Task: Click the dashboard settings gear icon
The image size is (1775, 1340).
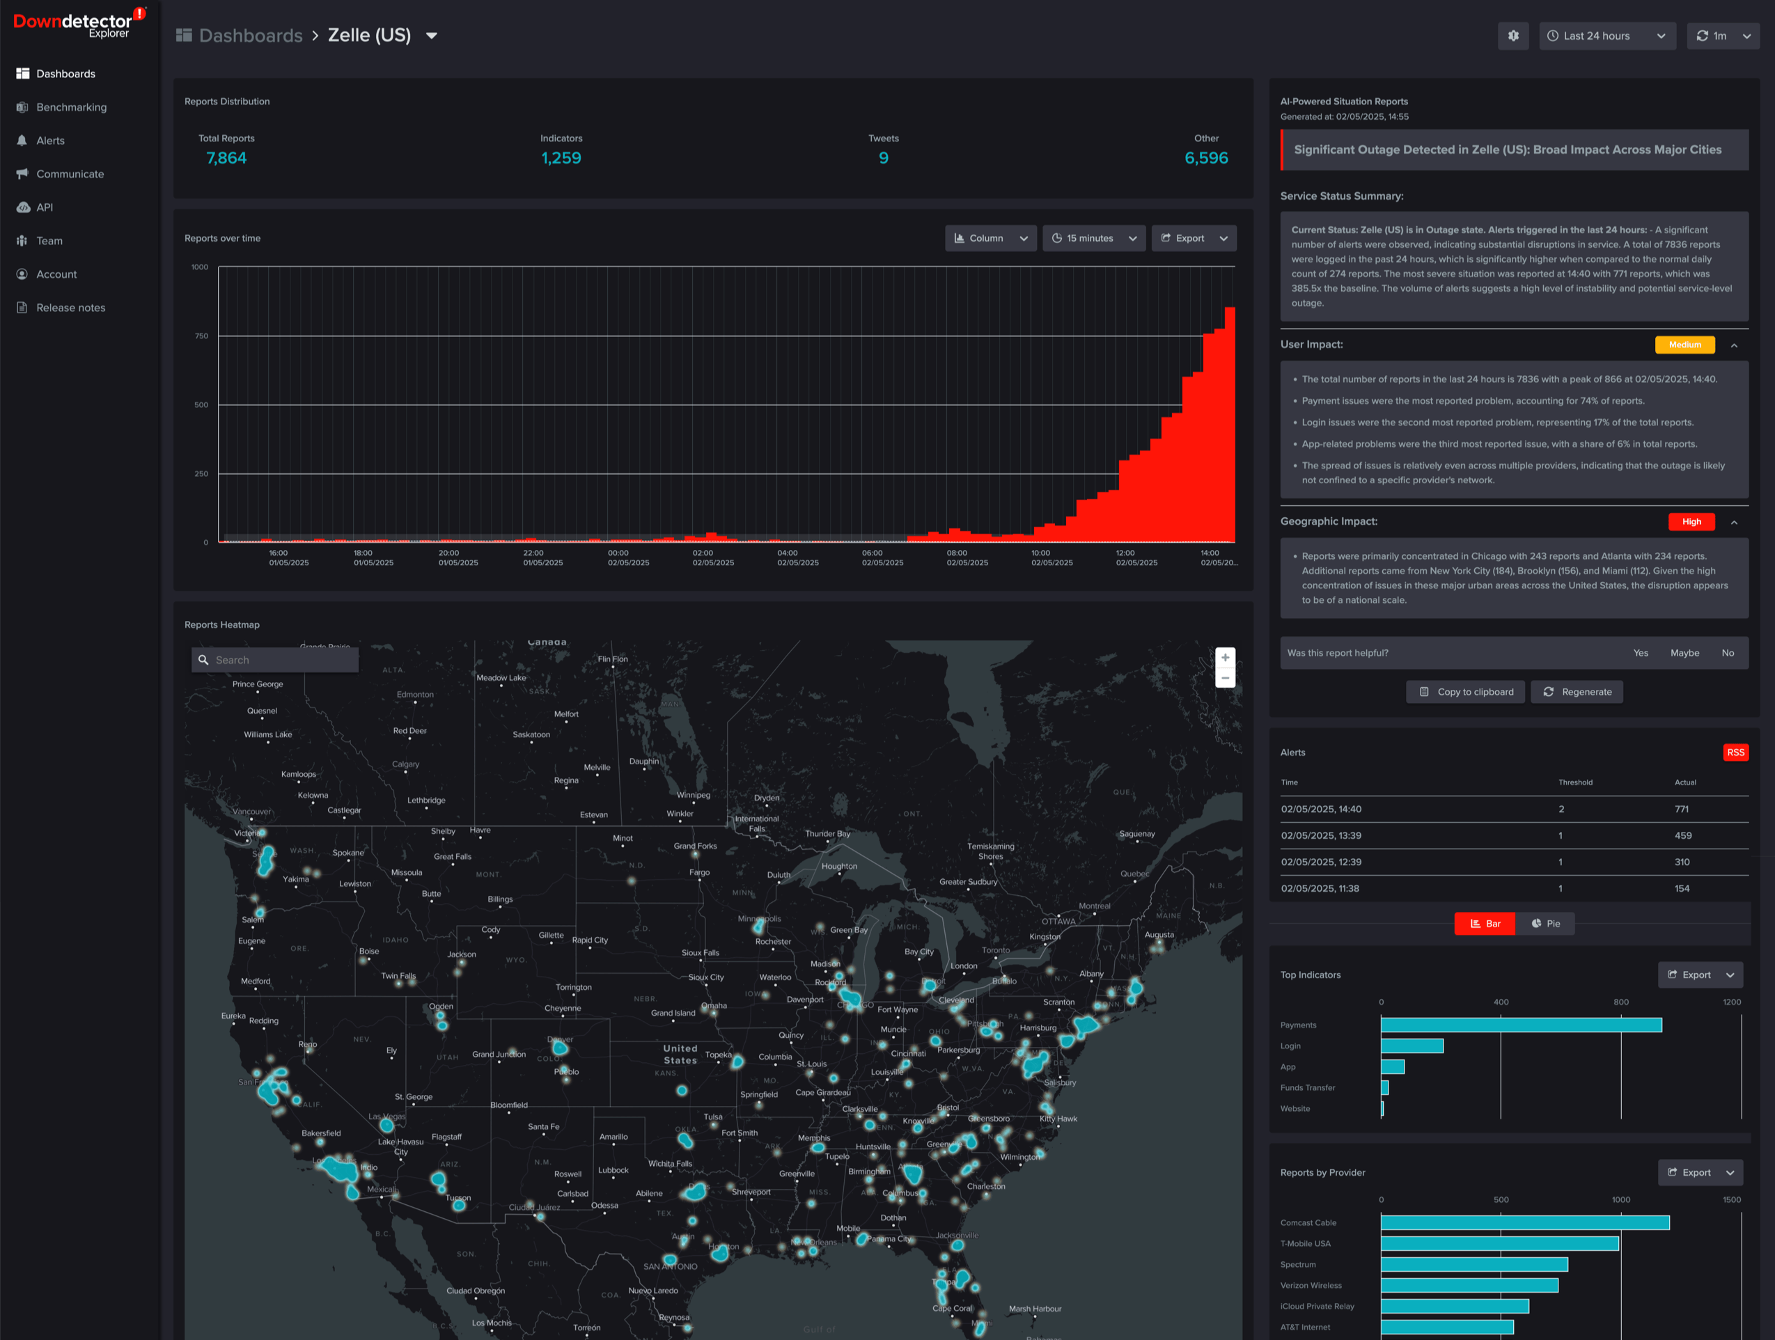Action: pos(1512,36)
